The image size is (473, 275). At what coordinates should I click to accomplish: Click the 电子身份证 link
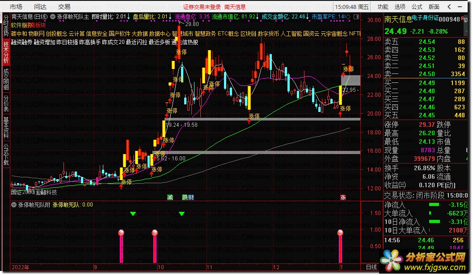425,18
